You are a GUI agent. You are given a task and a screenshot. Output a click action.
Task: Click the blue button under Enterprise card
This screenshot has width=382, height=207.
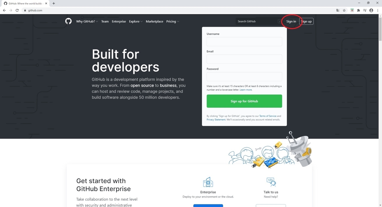click(x=208, y=206)
